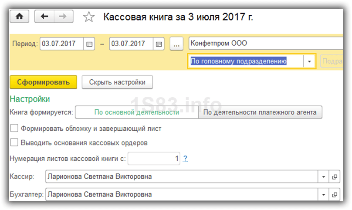The width and height of the screenshot is (352, 210).
Task: Go to the home page icon
Action: click(x=20, y=17)
